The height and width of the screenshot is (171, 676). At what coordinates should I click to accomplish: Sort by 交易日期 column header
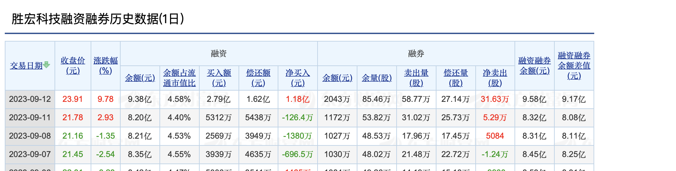tap(26, 66)
